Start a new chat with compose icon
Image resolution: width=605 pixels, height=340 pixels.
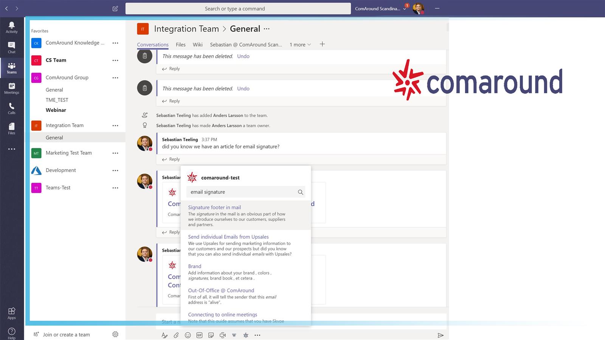pos(115,8)
